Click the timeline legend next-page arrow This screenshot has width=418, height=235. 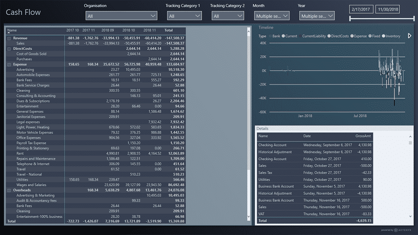(410, 36)
